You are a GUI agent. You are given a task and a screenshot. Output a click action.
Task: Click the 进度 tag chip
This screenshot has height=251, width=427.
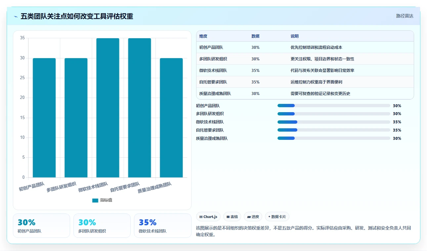click(x=253, y=217)
